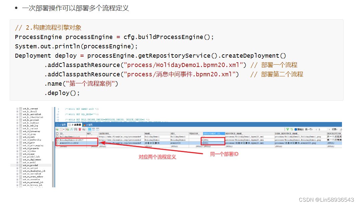
Task: Click the green refresh icon beside filter
Action: click(x=292, y=129)
